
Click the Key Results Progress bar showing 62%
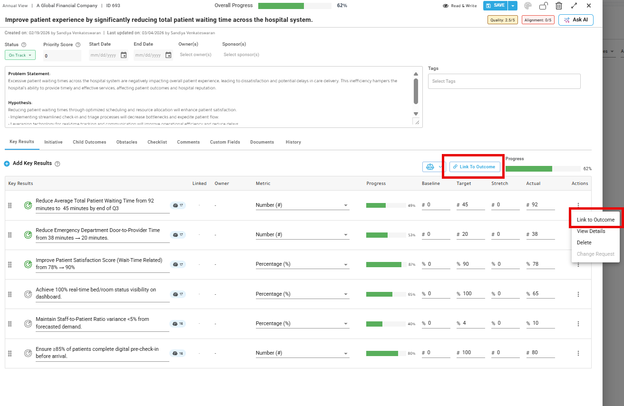click(x=543, y=169)
